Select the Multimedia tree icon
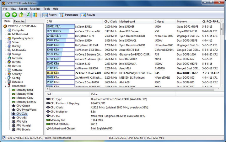This screenshot has width=226, height=142. pyautogui.click(x=9, y=50)
